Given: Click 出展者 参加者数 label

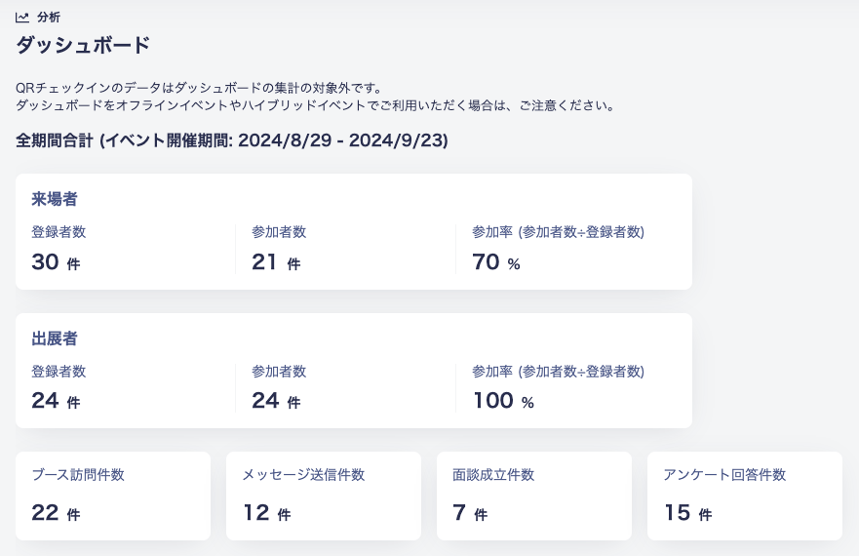Looking at the screenshot, I should [x=279, y=372].
